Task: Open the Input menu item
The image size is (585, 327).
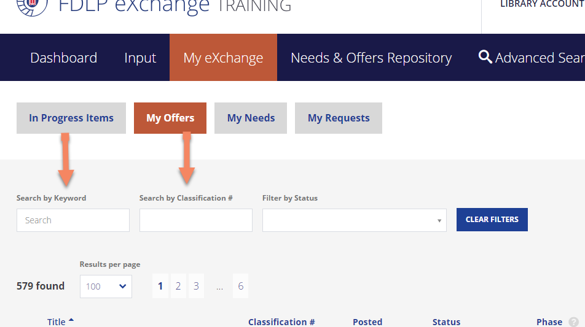Action: pos(140,58)
